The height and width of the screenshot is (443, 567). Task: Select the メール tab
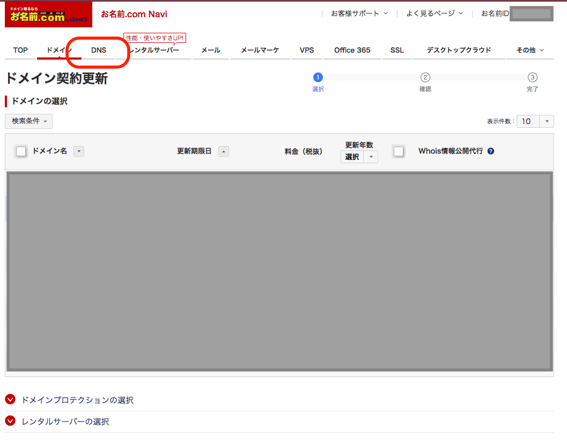[210, 50]
